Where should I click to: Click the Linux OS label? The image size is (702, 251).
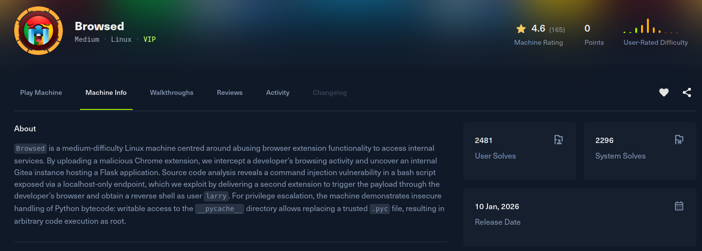[121, 39]
